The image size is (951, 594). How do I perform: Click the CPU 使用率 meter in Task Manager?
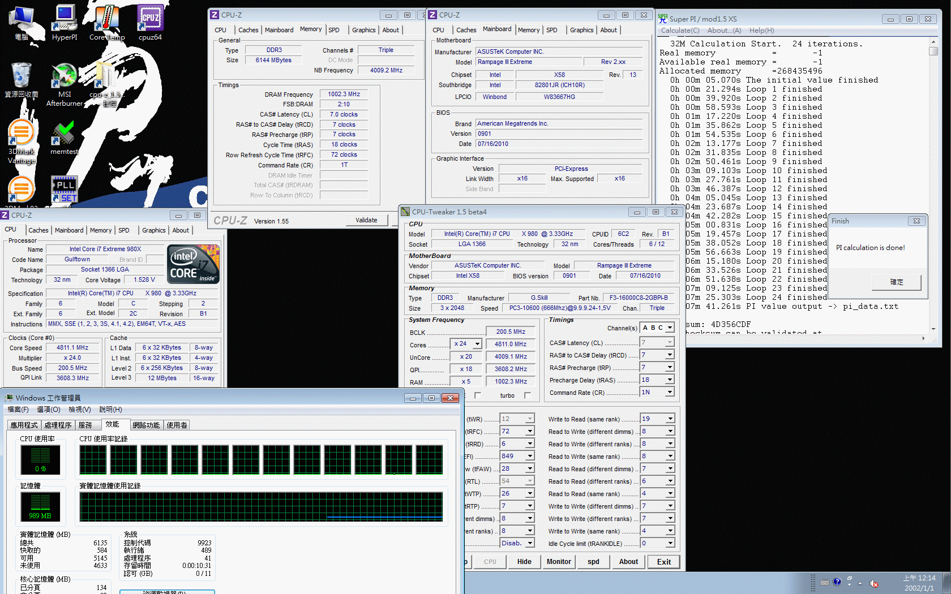[40, 460]
